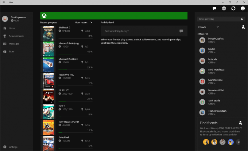Viewport: 248px width, 151px height.
Task: Open the Microsoft Solitaire cover thumbnail
Action: 48,65
